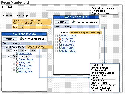
Task: Open Miles, Anne link under Room Members
Action: tap(25, 69)
